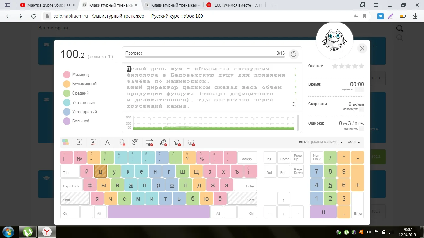
Task: Click the highlighted ц key on the virtual keyboard
Action: (101, 171)
